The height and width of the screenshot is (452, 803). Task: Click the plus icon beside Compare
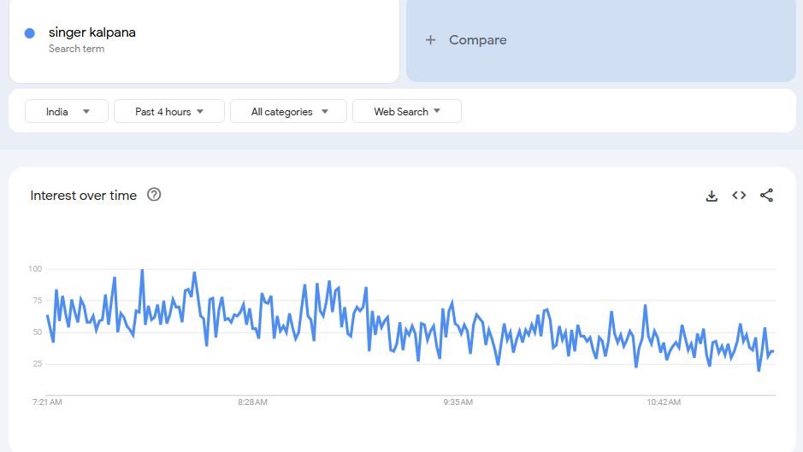(x=431, y=40)
